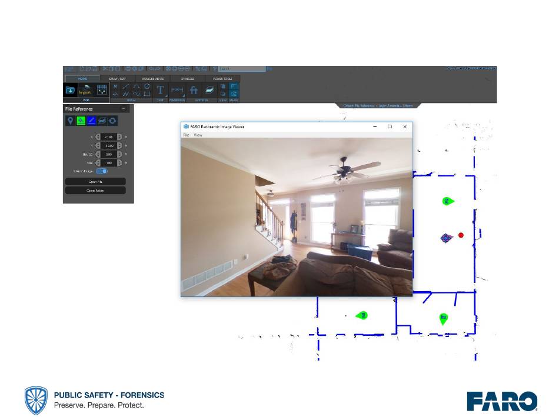Open the MEASUREMENTS ribbon tab

click(152, 78)
